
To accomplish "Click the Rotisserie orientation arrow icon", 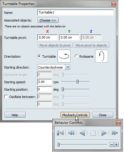I will click(102, 56).
